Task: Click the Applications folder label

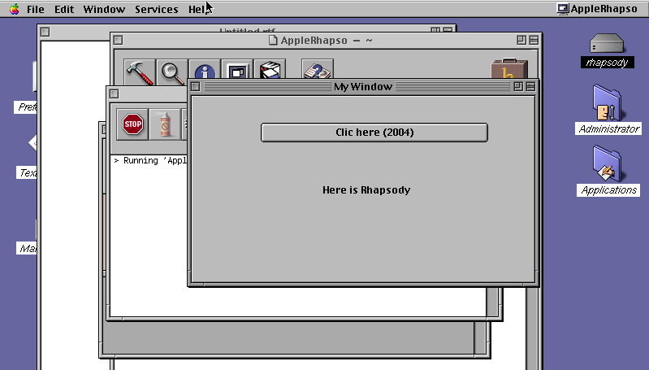Action: click(609, 190)
